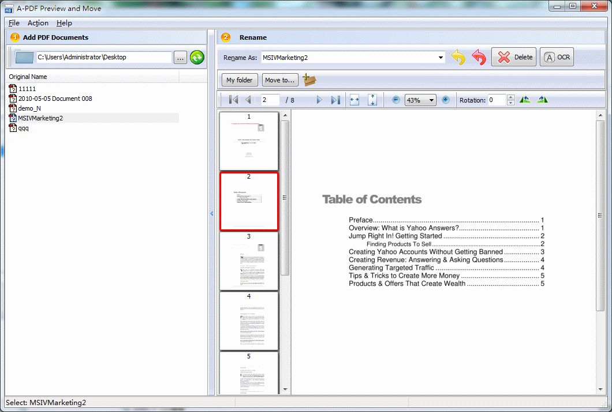Screen dimensions: 612x412
Task: Jump to last page
Action: point(335,100)
